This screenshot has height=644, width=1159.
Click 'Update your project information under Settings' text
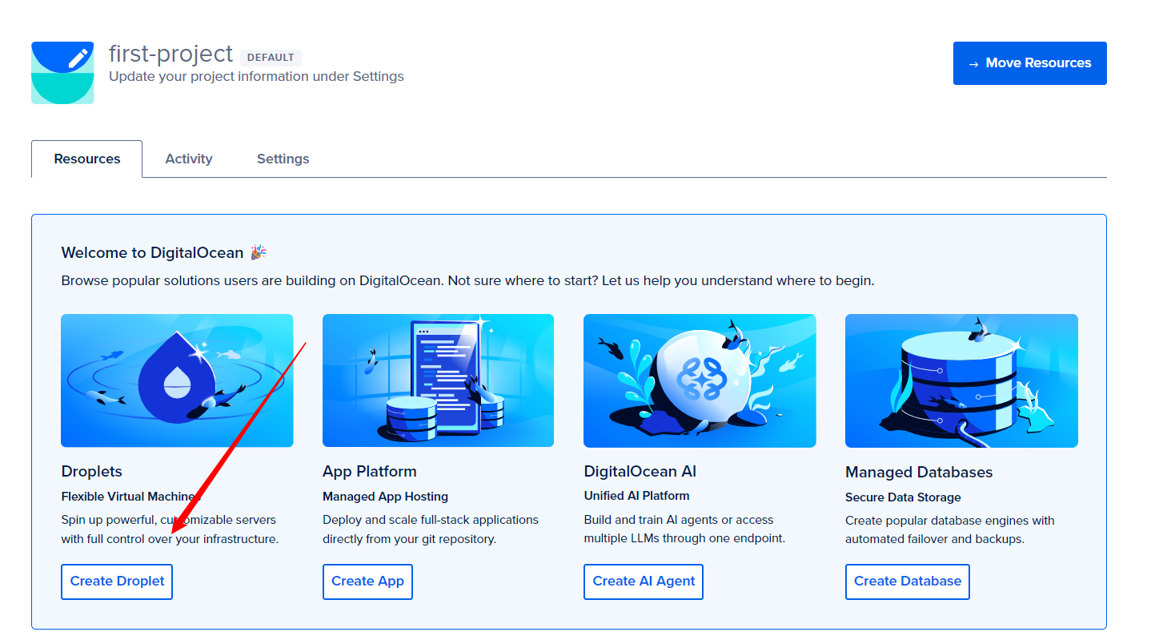point(256,77)
